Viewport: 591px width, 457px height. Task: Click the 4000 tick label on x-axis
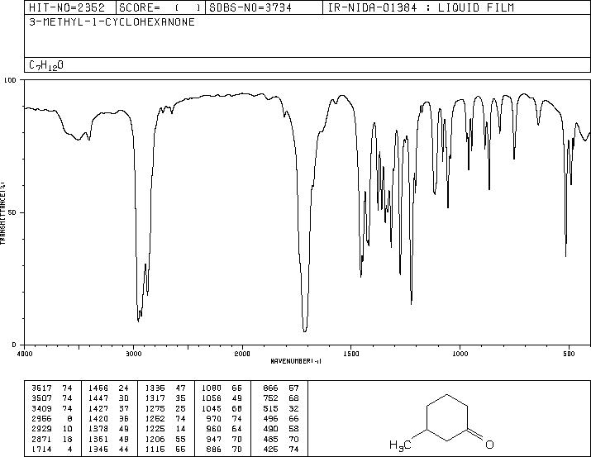[25, 354]
